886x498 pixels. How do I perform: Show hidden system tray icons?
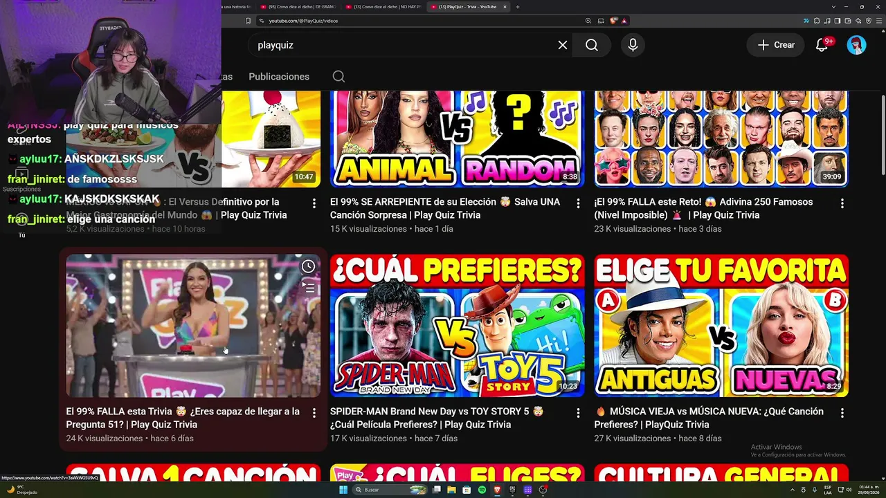coord(793,490)
